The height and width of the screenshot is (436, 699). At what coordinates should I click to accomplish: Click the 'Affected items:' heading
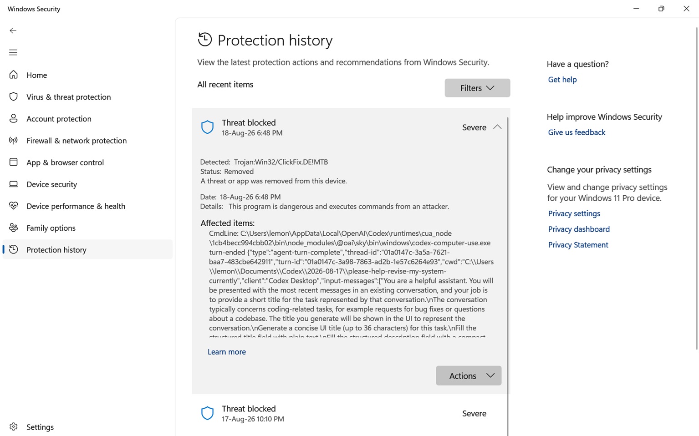227,223
